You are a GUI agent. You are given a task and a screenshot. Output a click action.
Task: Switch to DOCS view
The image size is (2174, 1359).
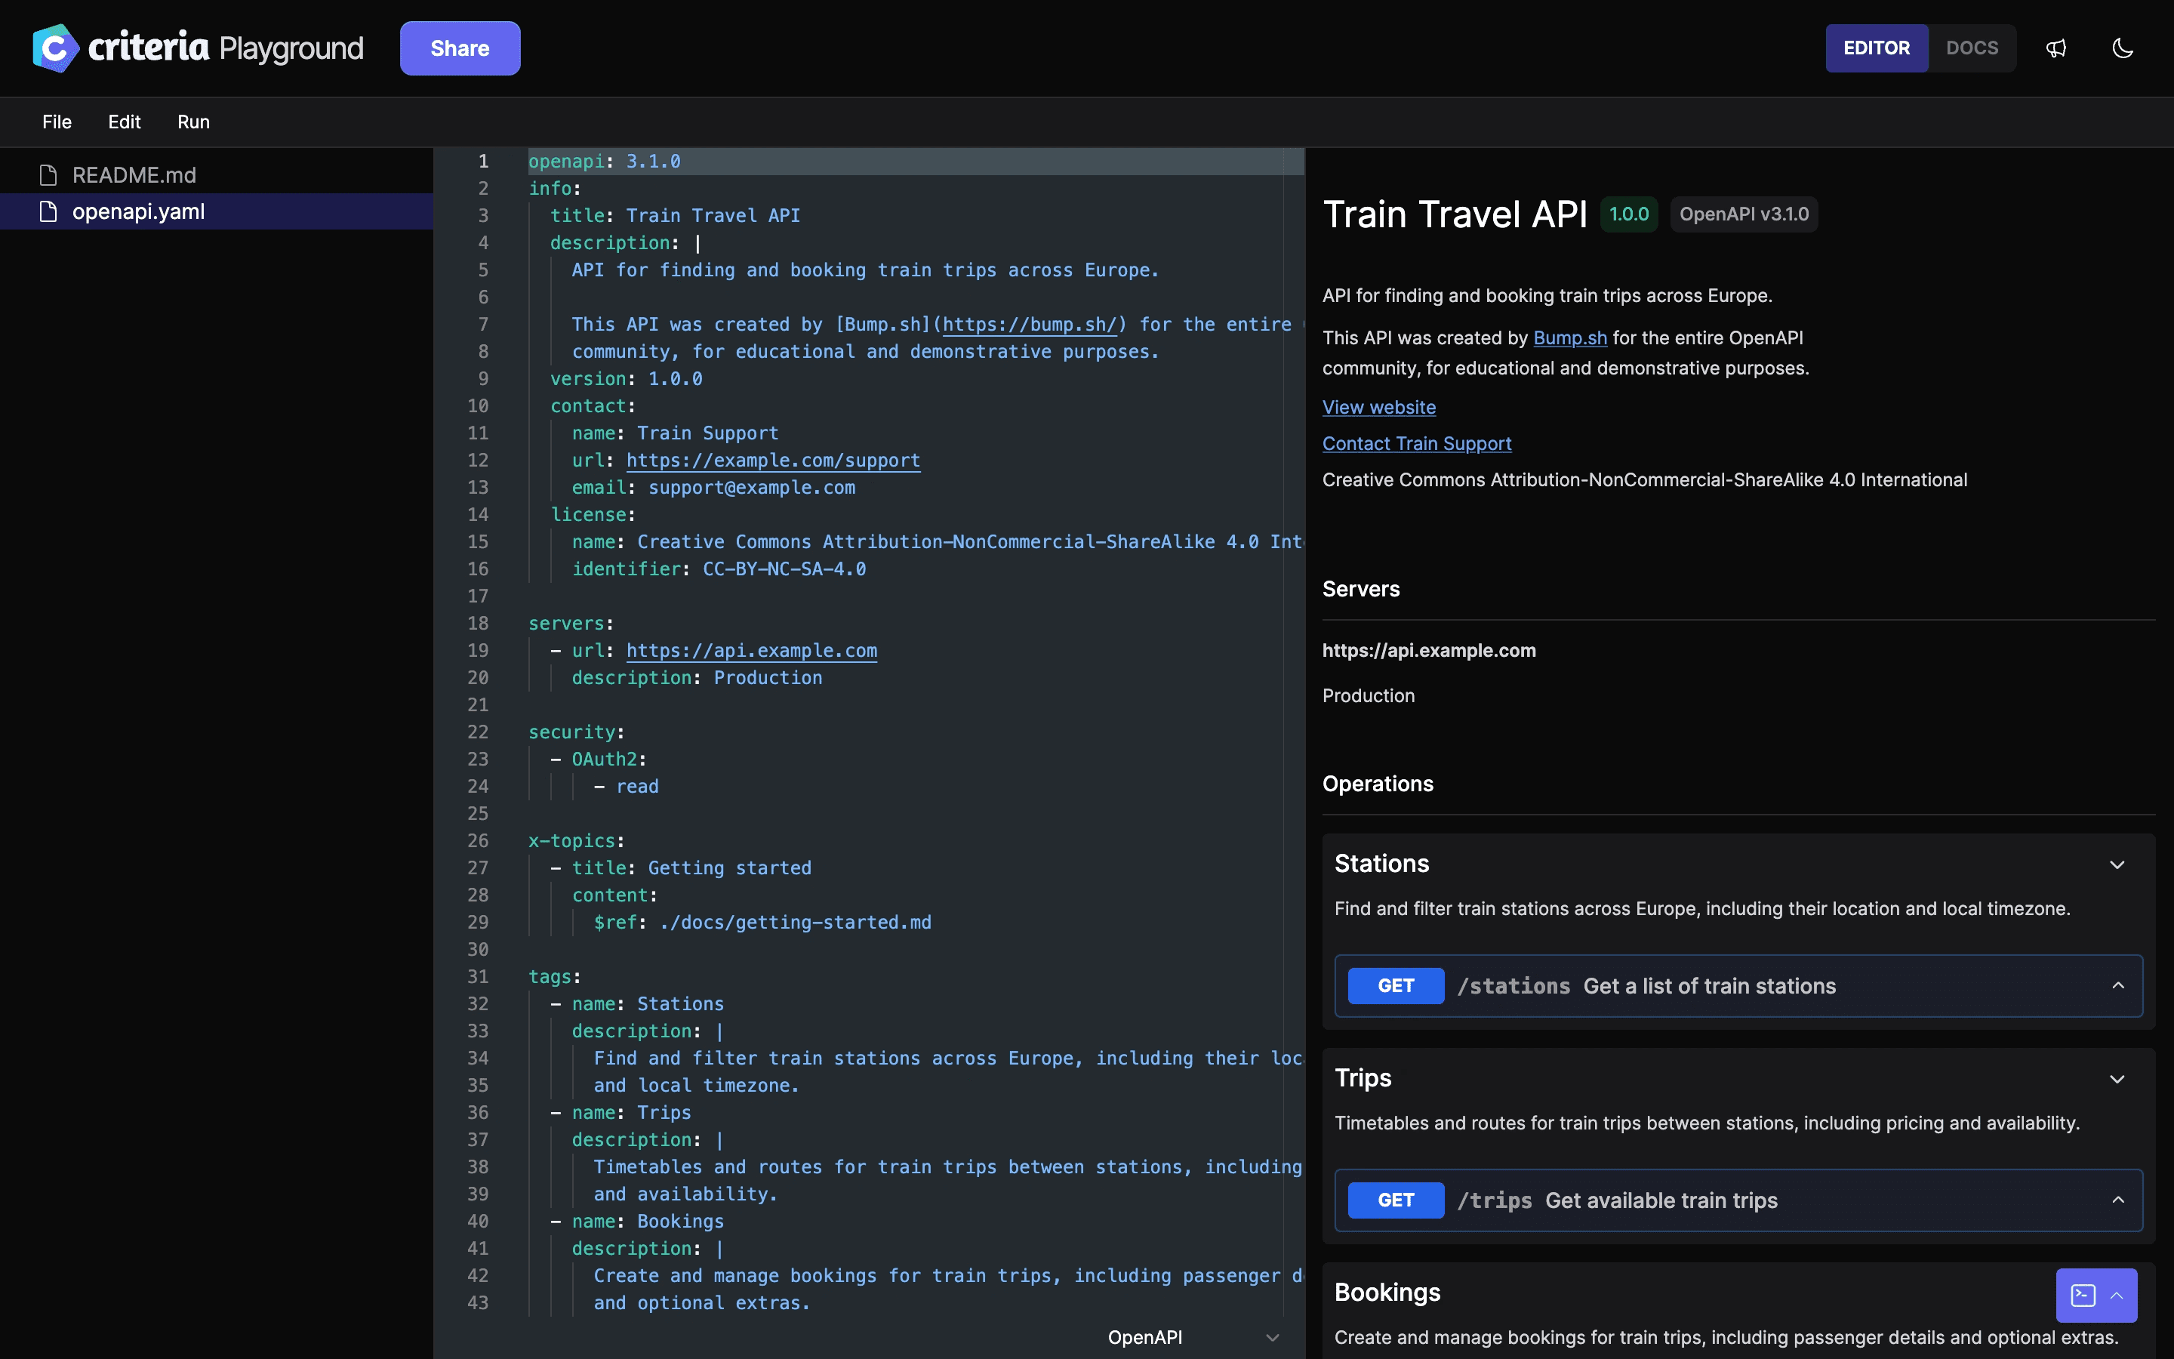click(x=1972, y=48)
